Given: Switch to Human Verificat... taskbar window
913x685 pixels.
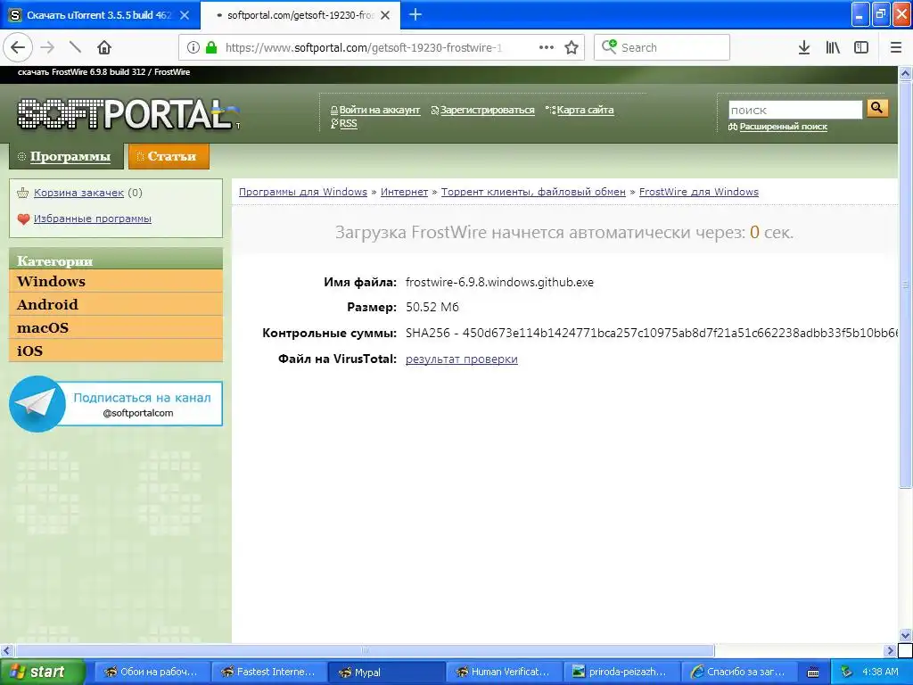Looking at the screenshot, I should point(504,672).
